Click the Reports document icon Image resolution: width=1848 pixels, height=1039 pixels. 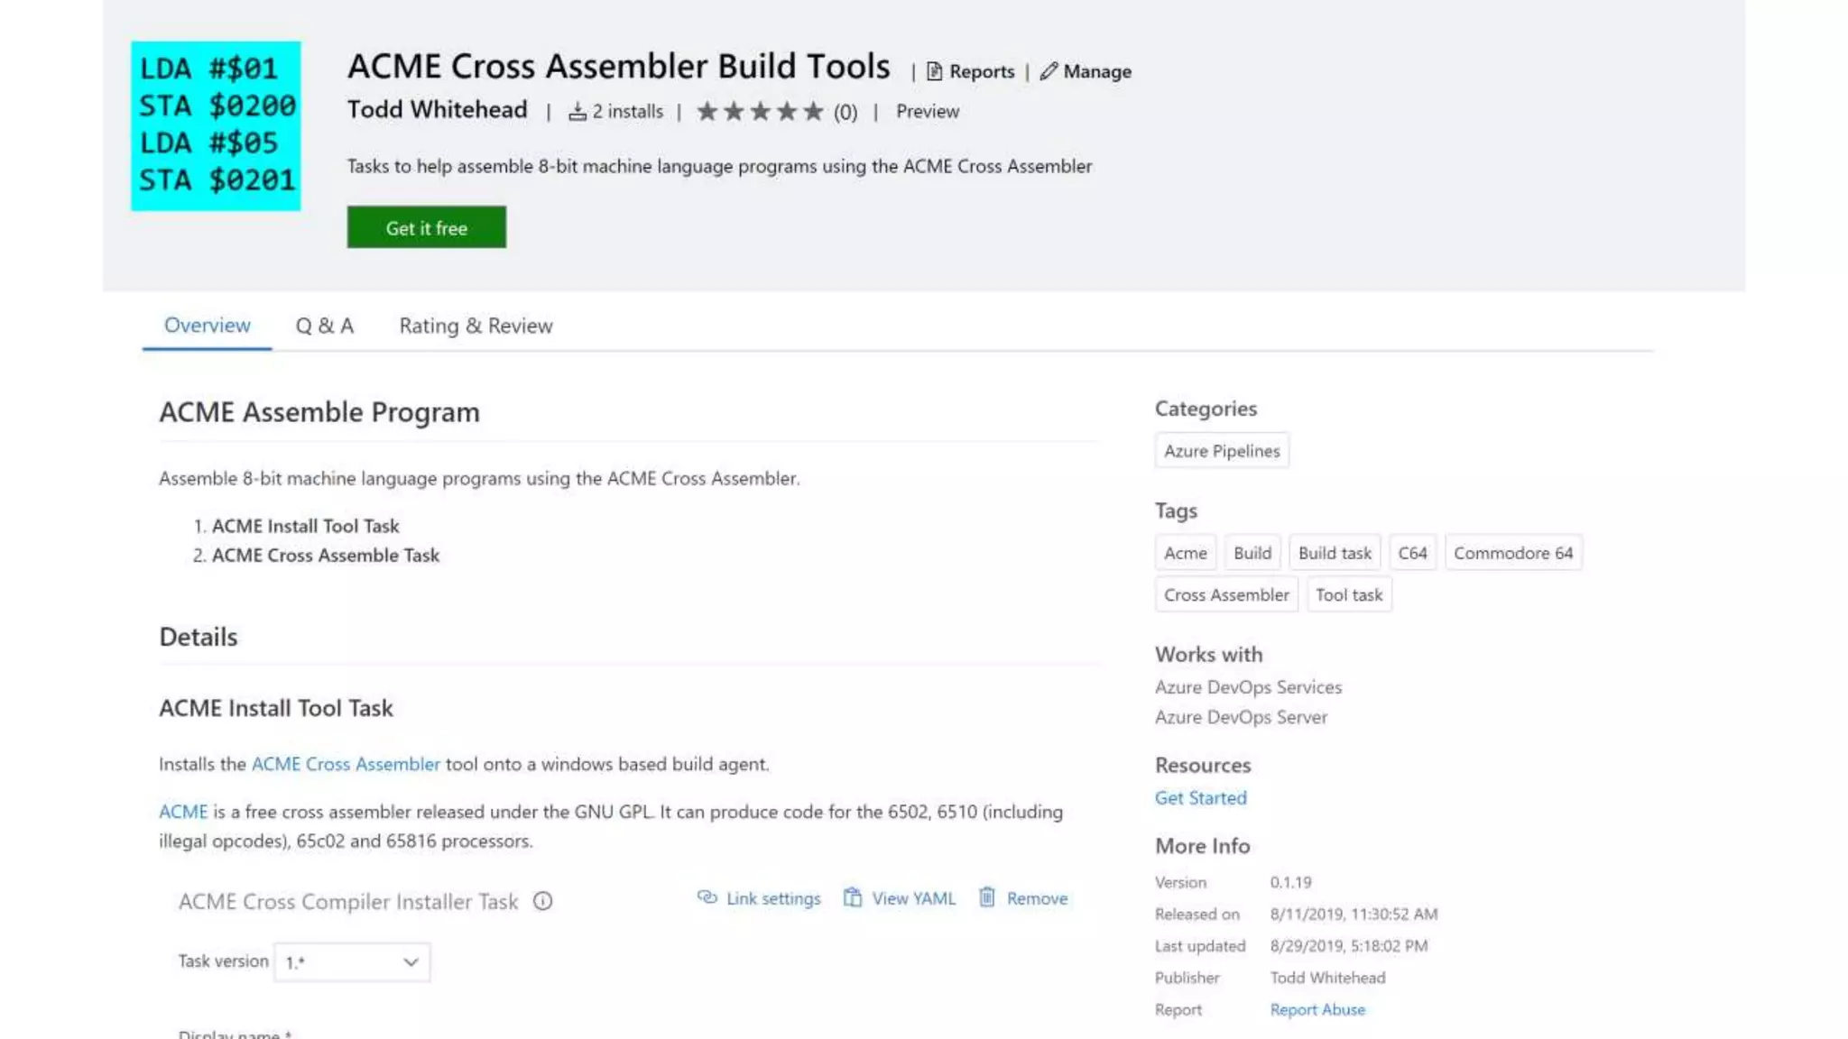(934, 71)
